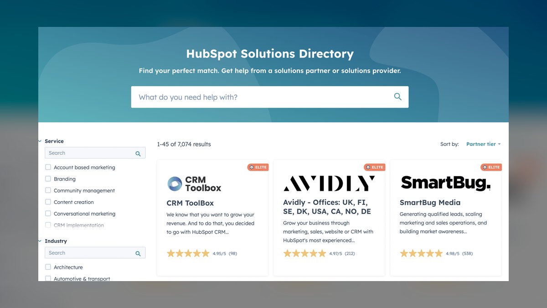Click the star rating on Avidly card

304,253
